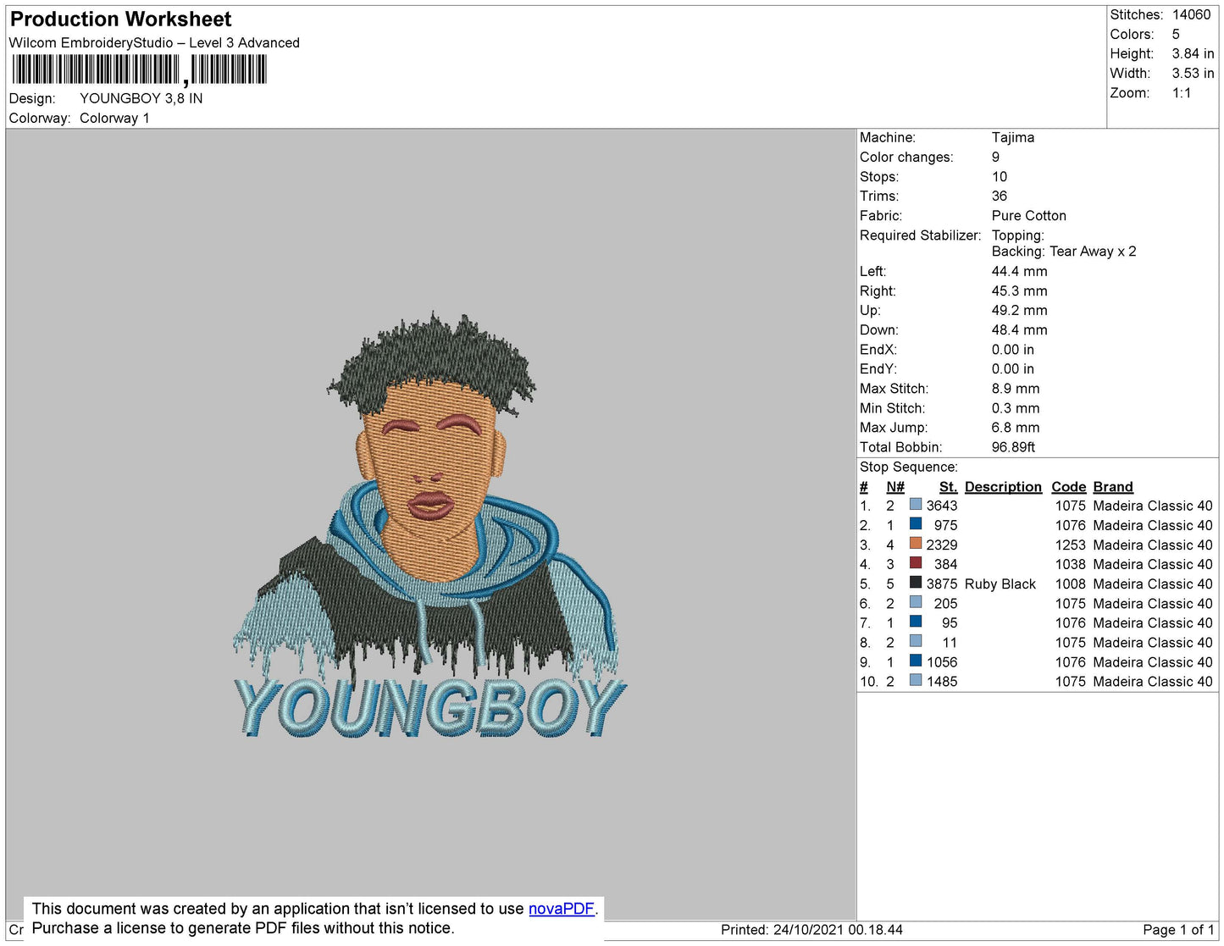The image size is (1224, 946).
Task: Click thread code '1038' in row 4
Action: click(x=1071, y=564)
